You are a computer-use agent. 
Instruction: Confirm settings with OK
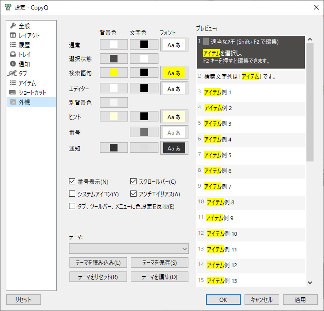click(223, 300)
